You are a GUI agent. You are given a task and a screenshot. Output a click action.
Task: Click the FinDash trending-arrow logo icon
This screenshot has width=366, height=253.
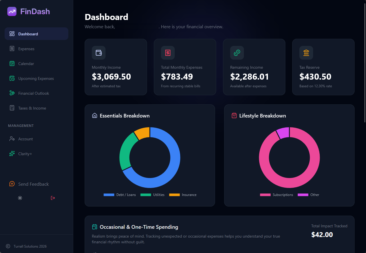pos(12,11)
